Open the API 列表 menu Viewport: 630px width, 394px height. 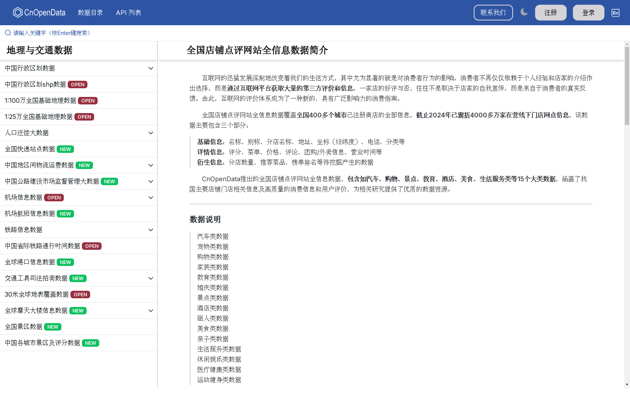(128, 13)
